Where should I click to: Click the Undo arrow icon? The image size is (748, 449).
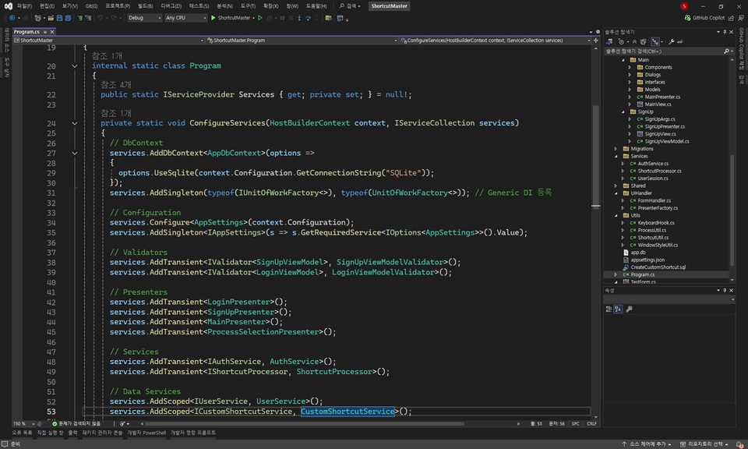point(101,18)
